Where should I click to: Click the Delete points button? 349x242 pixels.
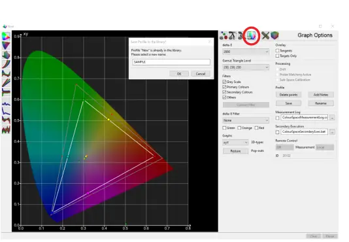288,95
